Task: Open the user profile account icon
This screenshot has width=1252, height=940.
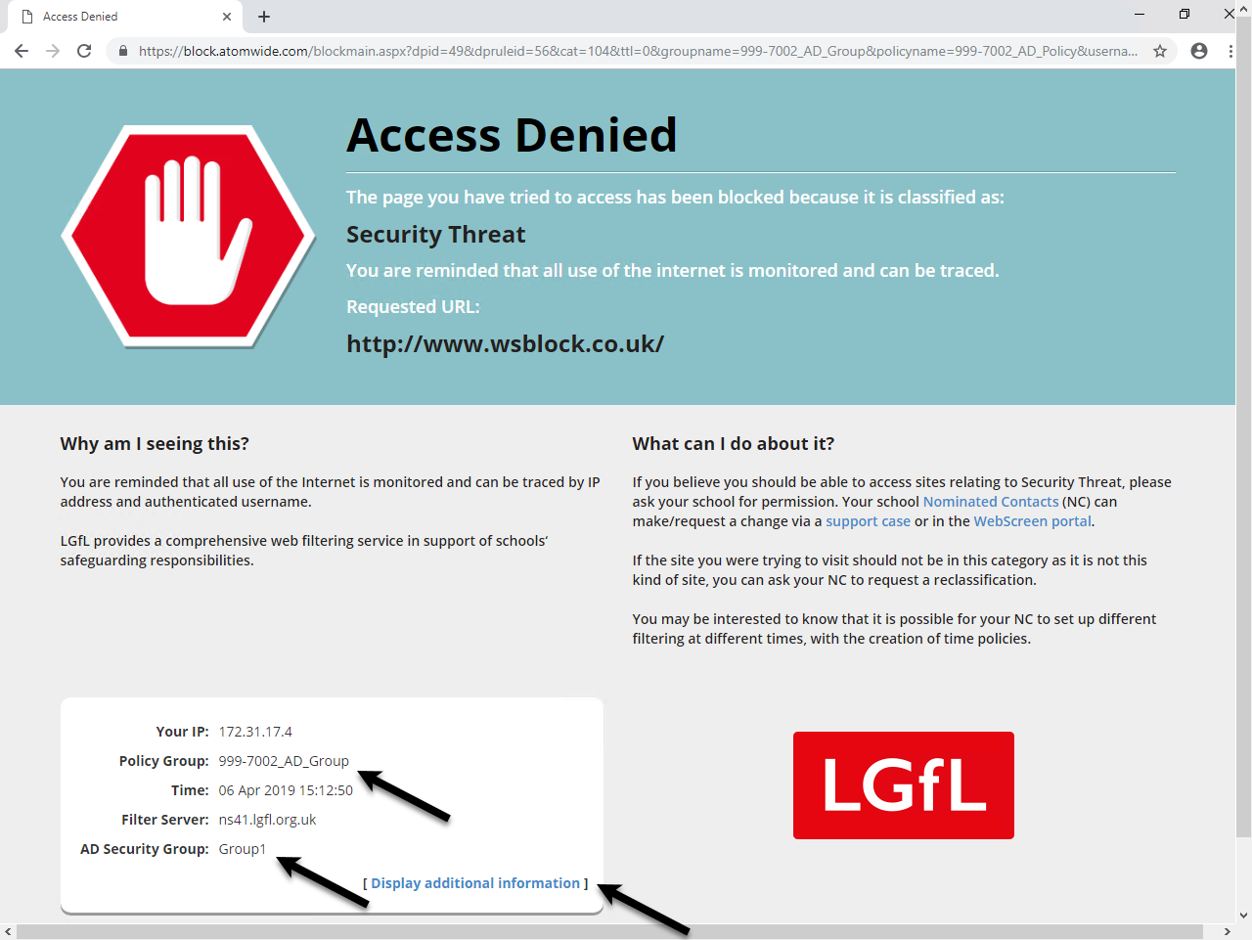Action: pos(1199,51)
